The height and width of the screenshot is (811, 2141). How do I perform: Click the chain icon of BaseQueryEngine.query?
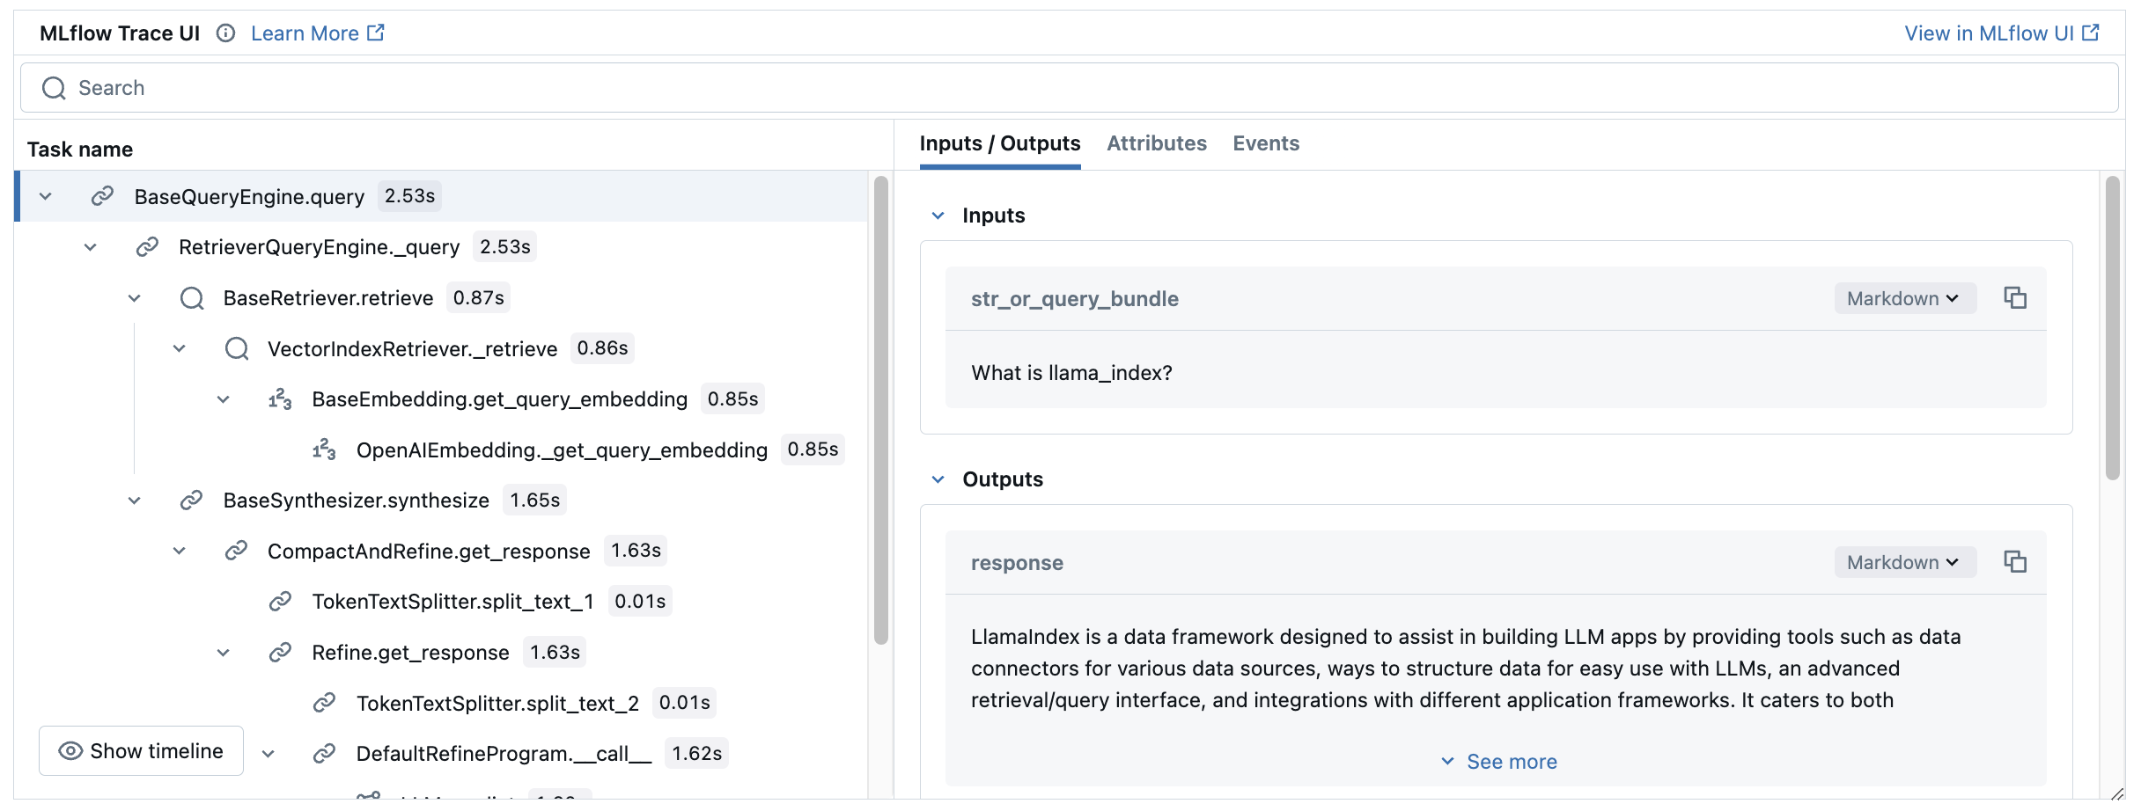[x=102, y=196]
